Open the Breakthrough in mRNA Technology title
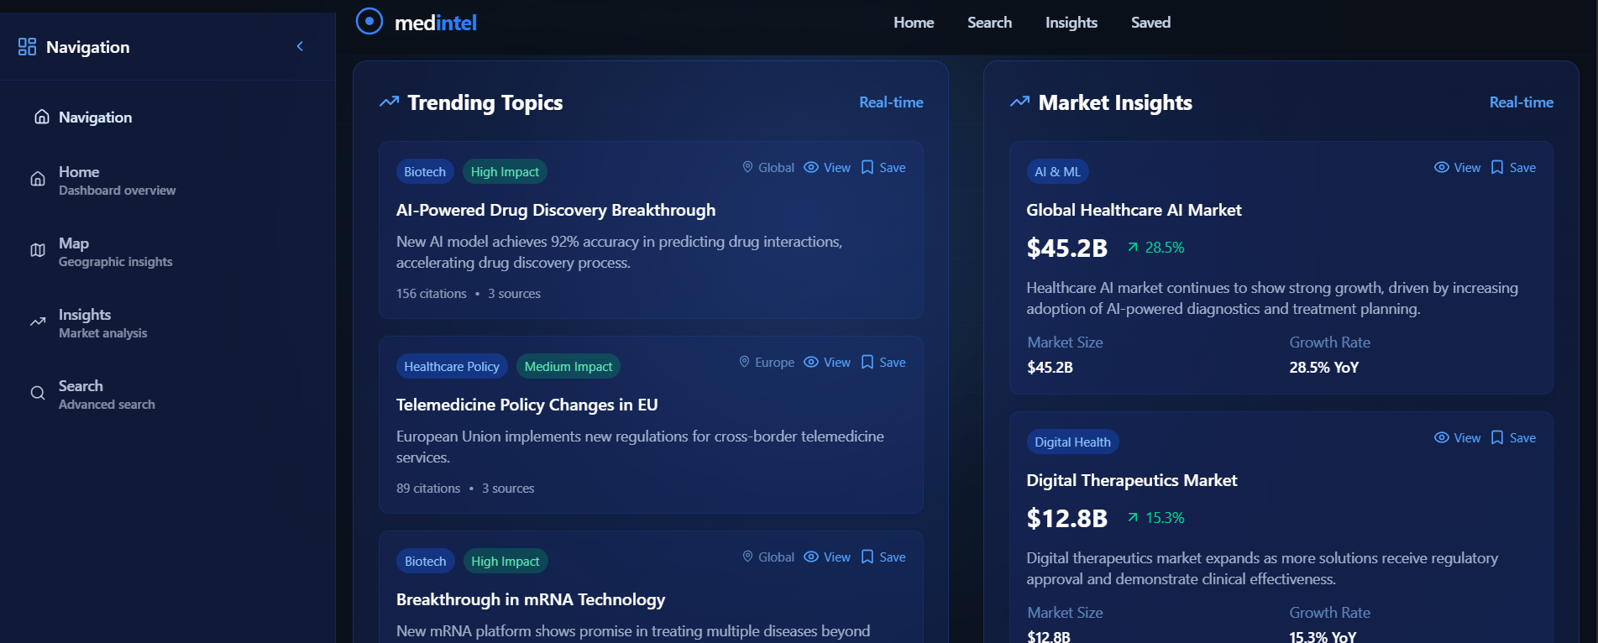Screen dimensions: 1598x643 531,599
